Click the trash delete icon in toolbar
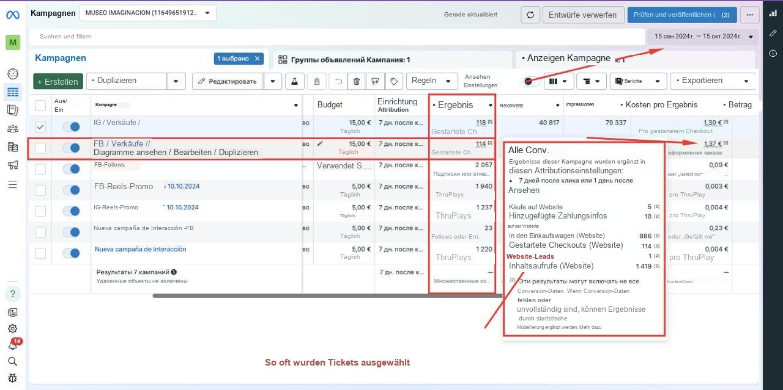This screenshot has height=390, width=783. [x=357, y=81]
